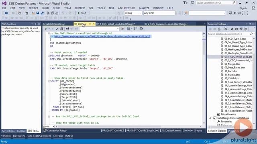
Task: Click the Results to Grid icon
Action: tap(128, 29)
